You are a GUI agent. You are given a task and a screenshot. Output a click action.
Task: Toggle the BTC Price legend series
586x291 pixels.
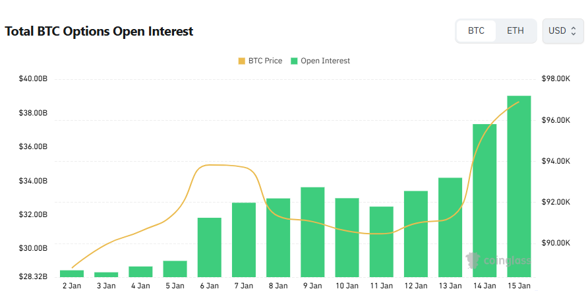(x=265, y=61)
